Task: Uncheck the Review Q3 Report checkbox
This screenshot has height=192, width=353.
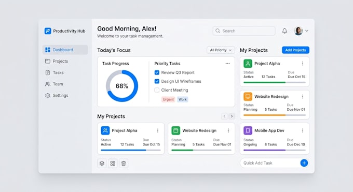Action: pos(157,72)
